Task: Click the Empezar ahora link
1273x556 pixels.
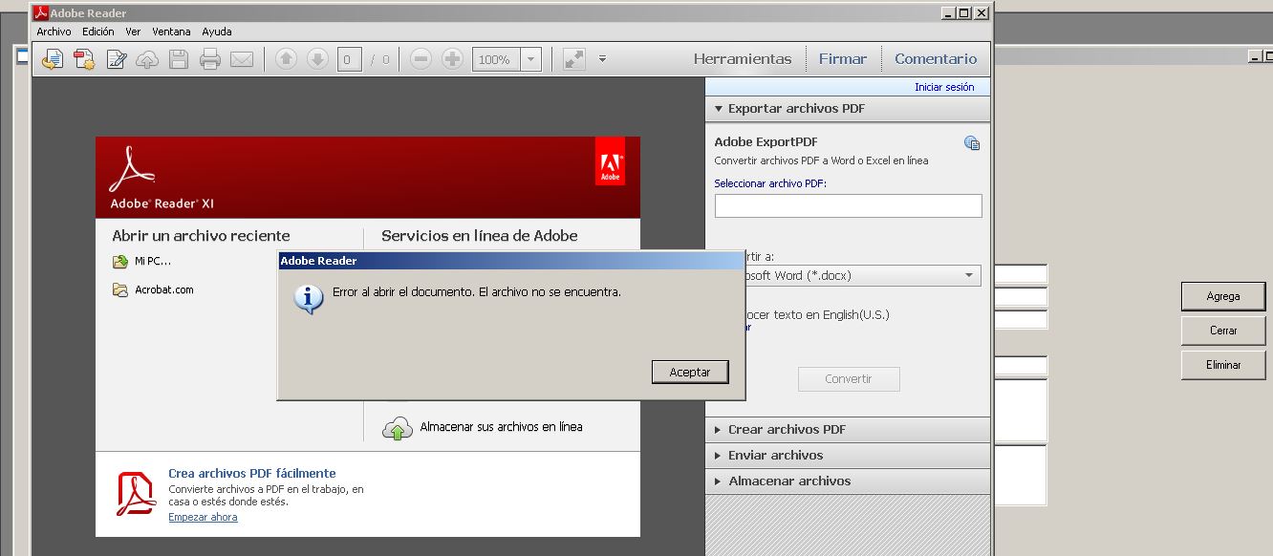Action: coord(203,517)
